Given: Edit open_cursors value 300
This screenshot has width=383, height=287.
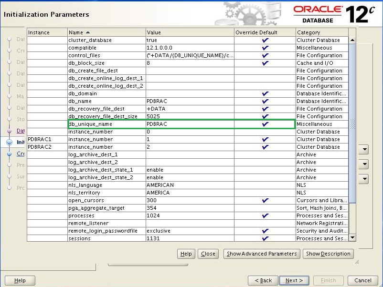Looking at the screenshot, I should coord(190,200).
